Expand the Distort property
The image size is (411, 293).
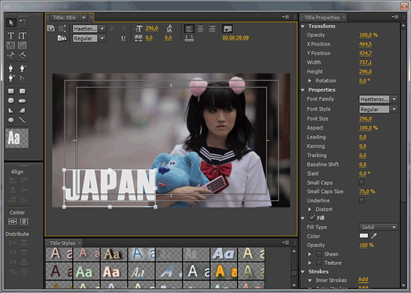310,209
